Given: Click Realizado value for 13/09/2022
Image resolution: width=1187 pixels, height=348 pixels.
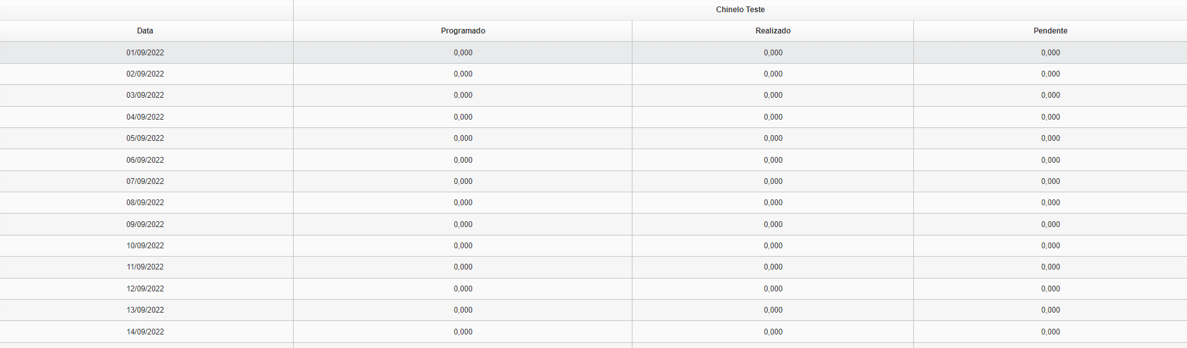Looking at the screenshot, I should (773, 310).
